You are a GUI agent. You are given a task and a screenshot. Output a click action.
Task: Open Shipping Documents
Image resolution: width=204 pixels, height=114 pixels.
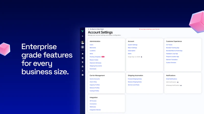tap(96, 66)
